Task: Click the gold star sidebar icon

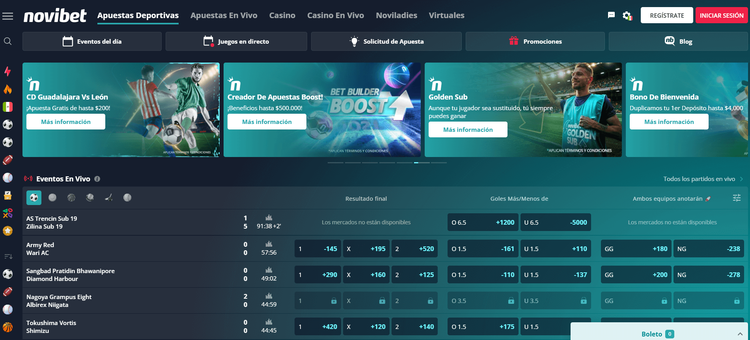Action: pyautogui.click(x=7, y=231)
